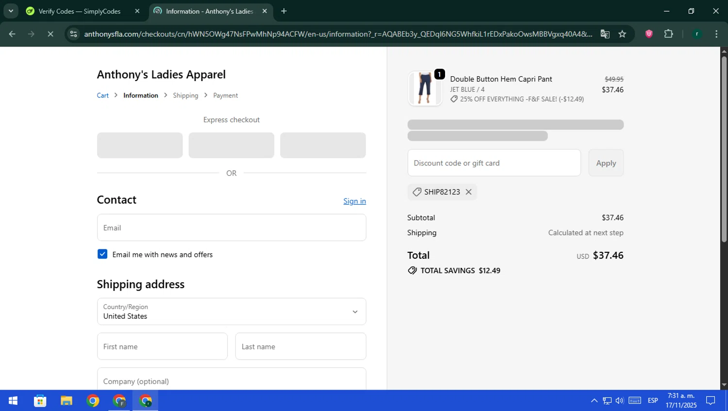Open the Extensions puzzle icon
Screen dimensions: 728x411
[x=668, y=34]
